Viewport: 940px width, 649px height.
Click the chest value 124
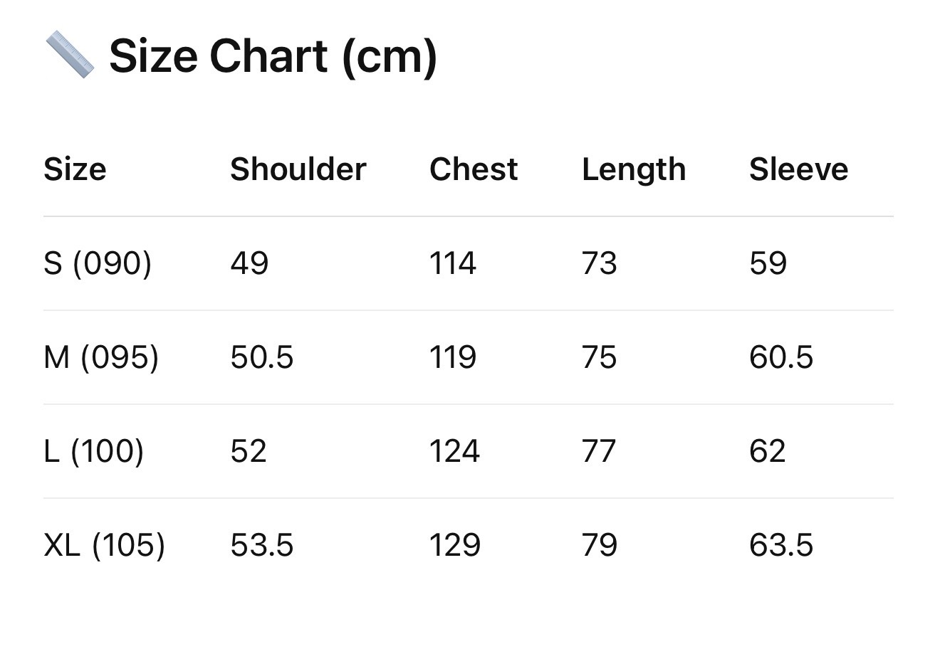pyautogui.click(x=454, y=451)
